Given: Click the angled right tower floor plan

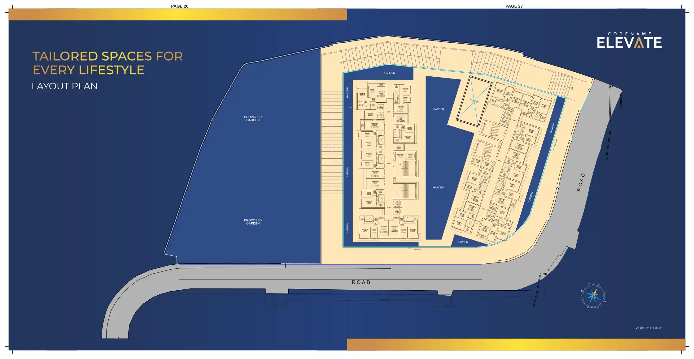Looking at the screenshot, I should [x=502, y=161].
